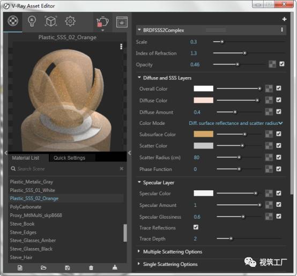This screenshot has width=297, height=276.
Task: Click the plus add-layer icon
Action: click(x=284, y=19)
